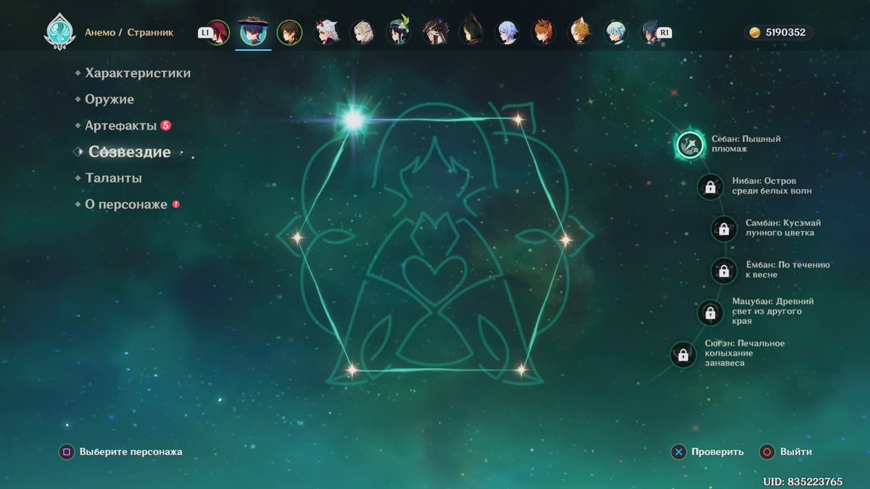This screenshot has height=489, width=870.
Task: Click the Проверить label
Action: click(718, 452)
